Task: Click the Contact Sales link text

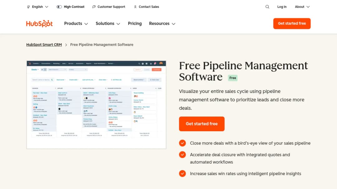Action: [x=149, y=7]
